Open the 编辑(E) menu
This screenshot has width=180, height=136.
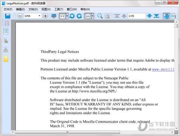pos(20,9)
